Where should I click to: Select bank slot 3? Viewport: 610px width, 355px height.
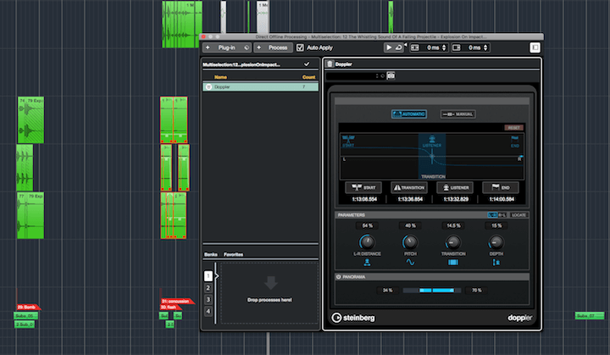click(208, 300)
